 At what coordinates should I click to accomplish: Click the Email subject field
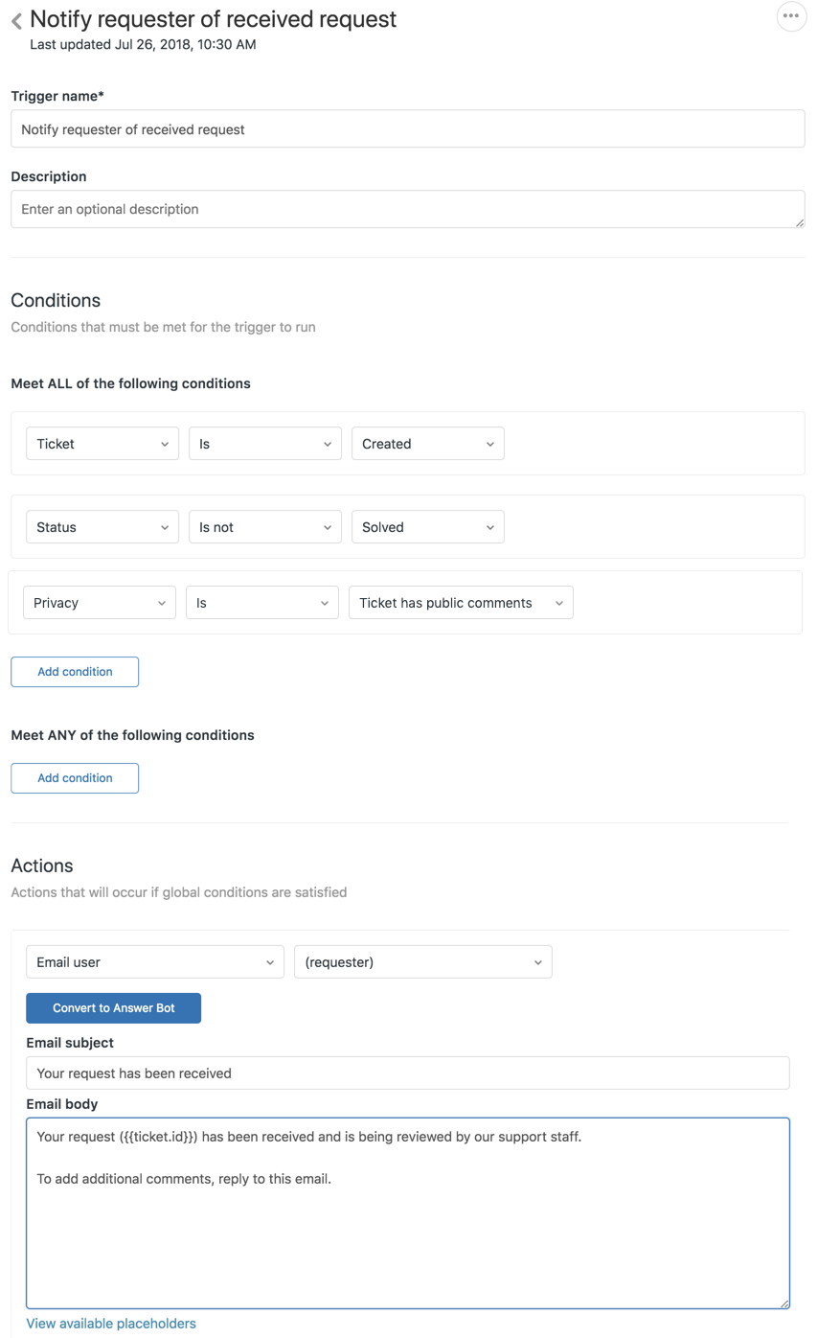[x=408, y=1073]
